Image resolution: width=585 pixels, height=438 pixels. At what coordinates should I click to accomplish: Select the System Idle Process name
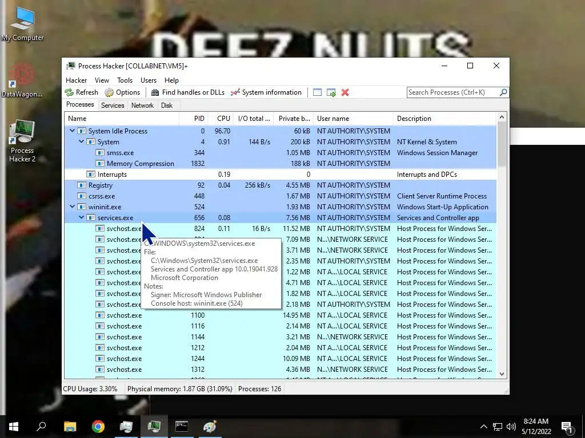point(118,131)
